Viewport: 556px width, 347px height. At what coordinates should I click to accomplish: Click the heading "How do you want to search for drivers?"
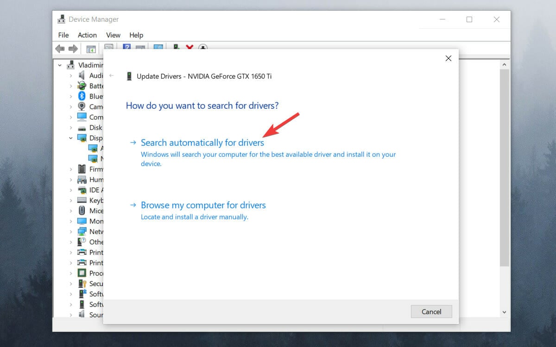[x=202, y=105]
